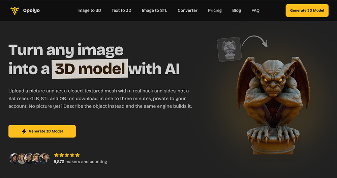This screenshot has height=178, width=337.
Task: Click the large bronze gargoyle 3D model
Action: 273,105
